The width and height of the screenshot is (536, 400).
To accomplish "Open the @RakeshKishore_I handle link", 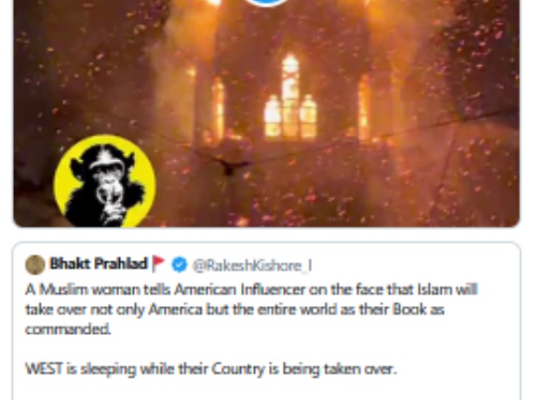I will pyautogui.click(x=252, y=265).
